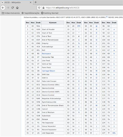Click the @ character link
Image resolution: width=123 pixels, height=137 pixels.
(97, 26)
